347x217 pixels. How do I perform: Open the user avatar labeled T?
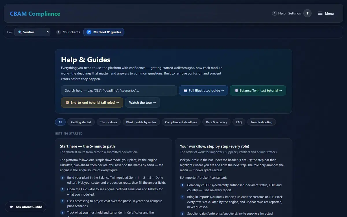tap(307, 13)
